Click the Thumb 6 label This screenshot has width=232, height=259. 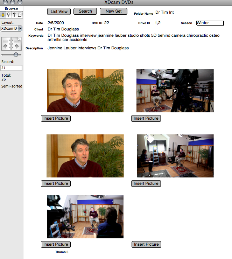pyautogui.click(x=62, y=252)
